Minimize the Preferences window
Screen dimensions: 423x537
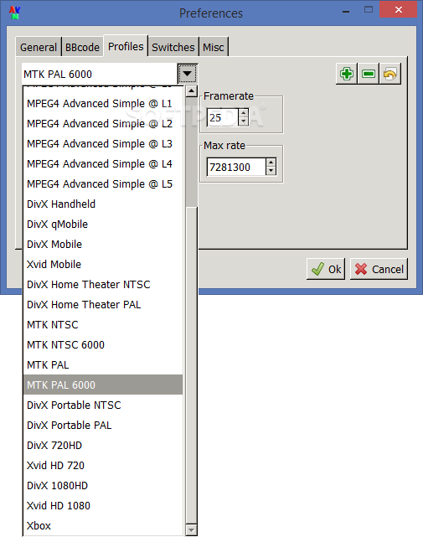pyautogui.click(x=346, y=10)
